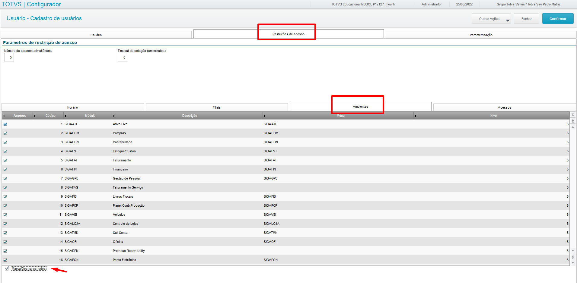
Task: Toggle access checkbox for SIGALOJA row
Action: point(5,224)
